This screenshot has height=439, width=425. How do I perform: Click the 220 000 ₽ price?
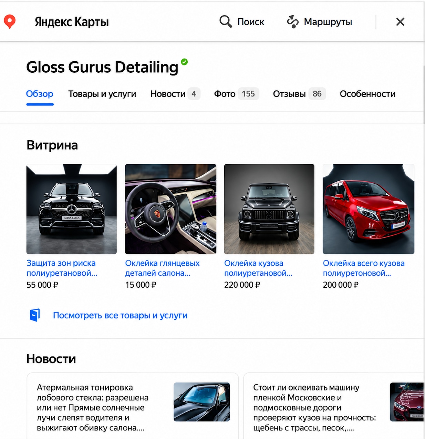[x=242, y=285]
